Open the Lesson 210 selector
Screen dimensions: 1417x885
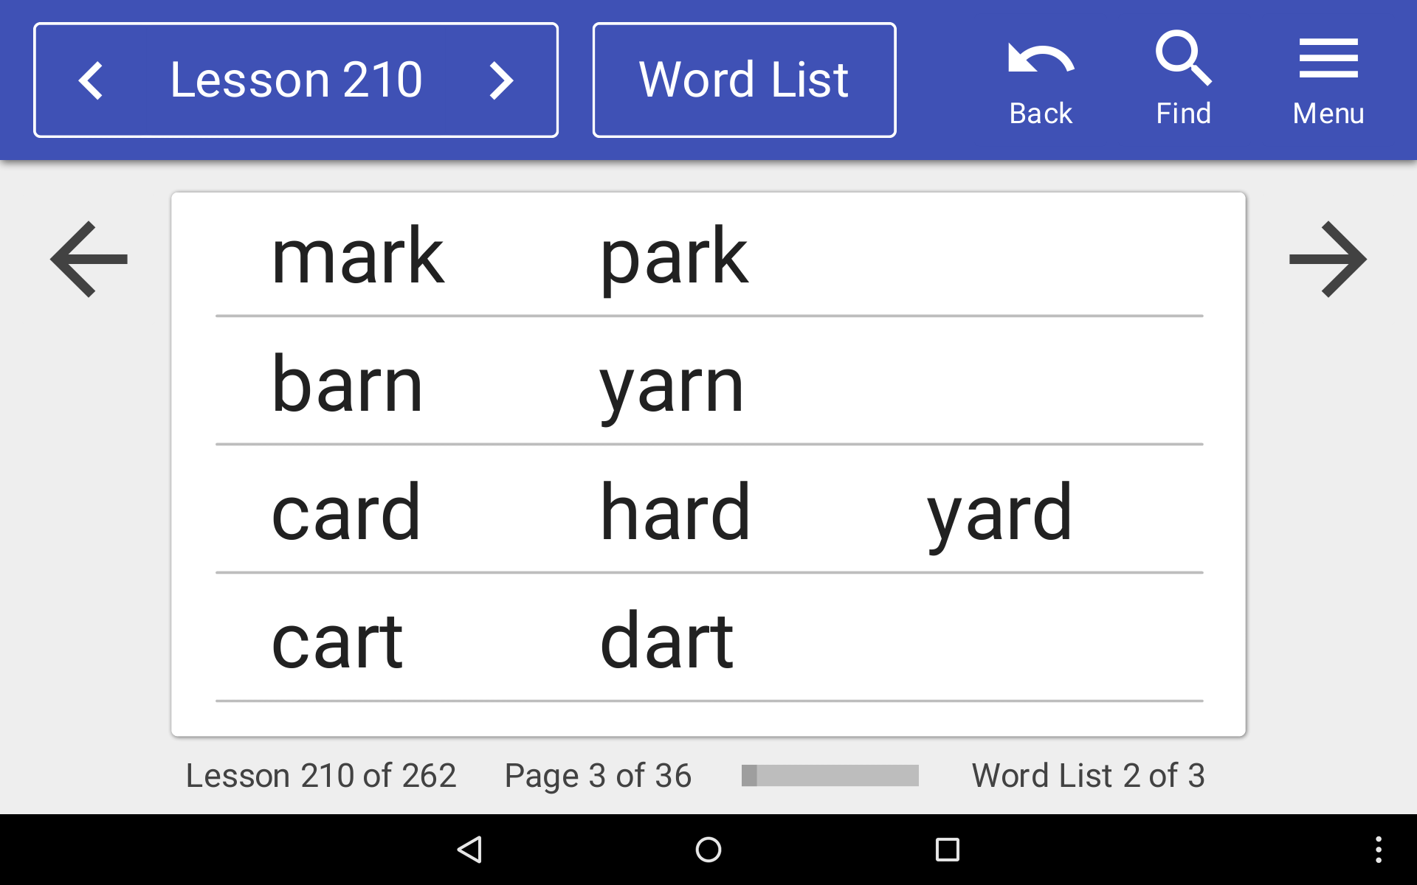click(296, 80)
